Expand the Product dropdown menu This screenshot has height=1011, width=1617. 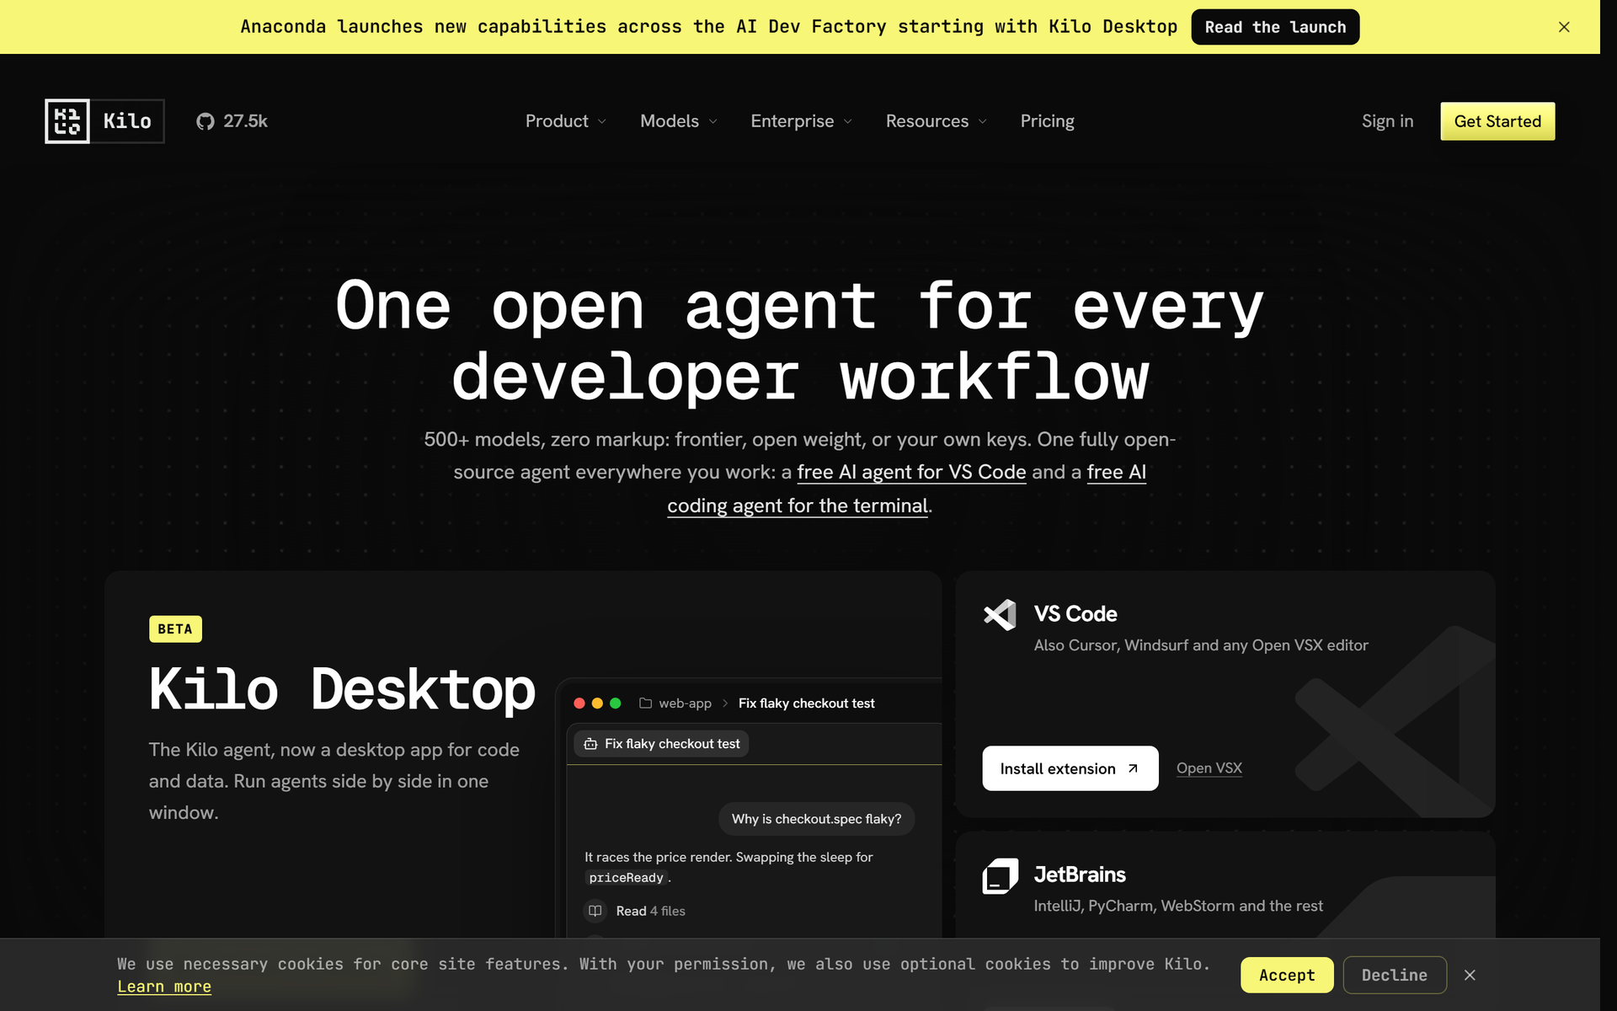coord(565,121)
